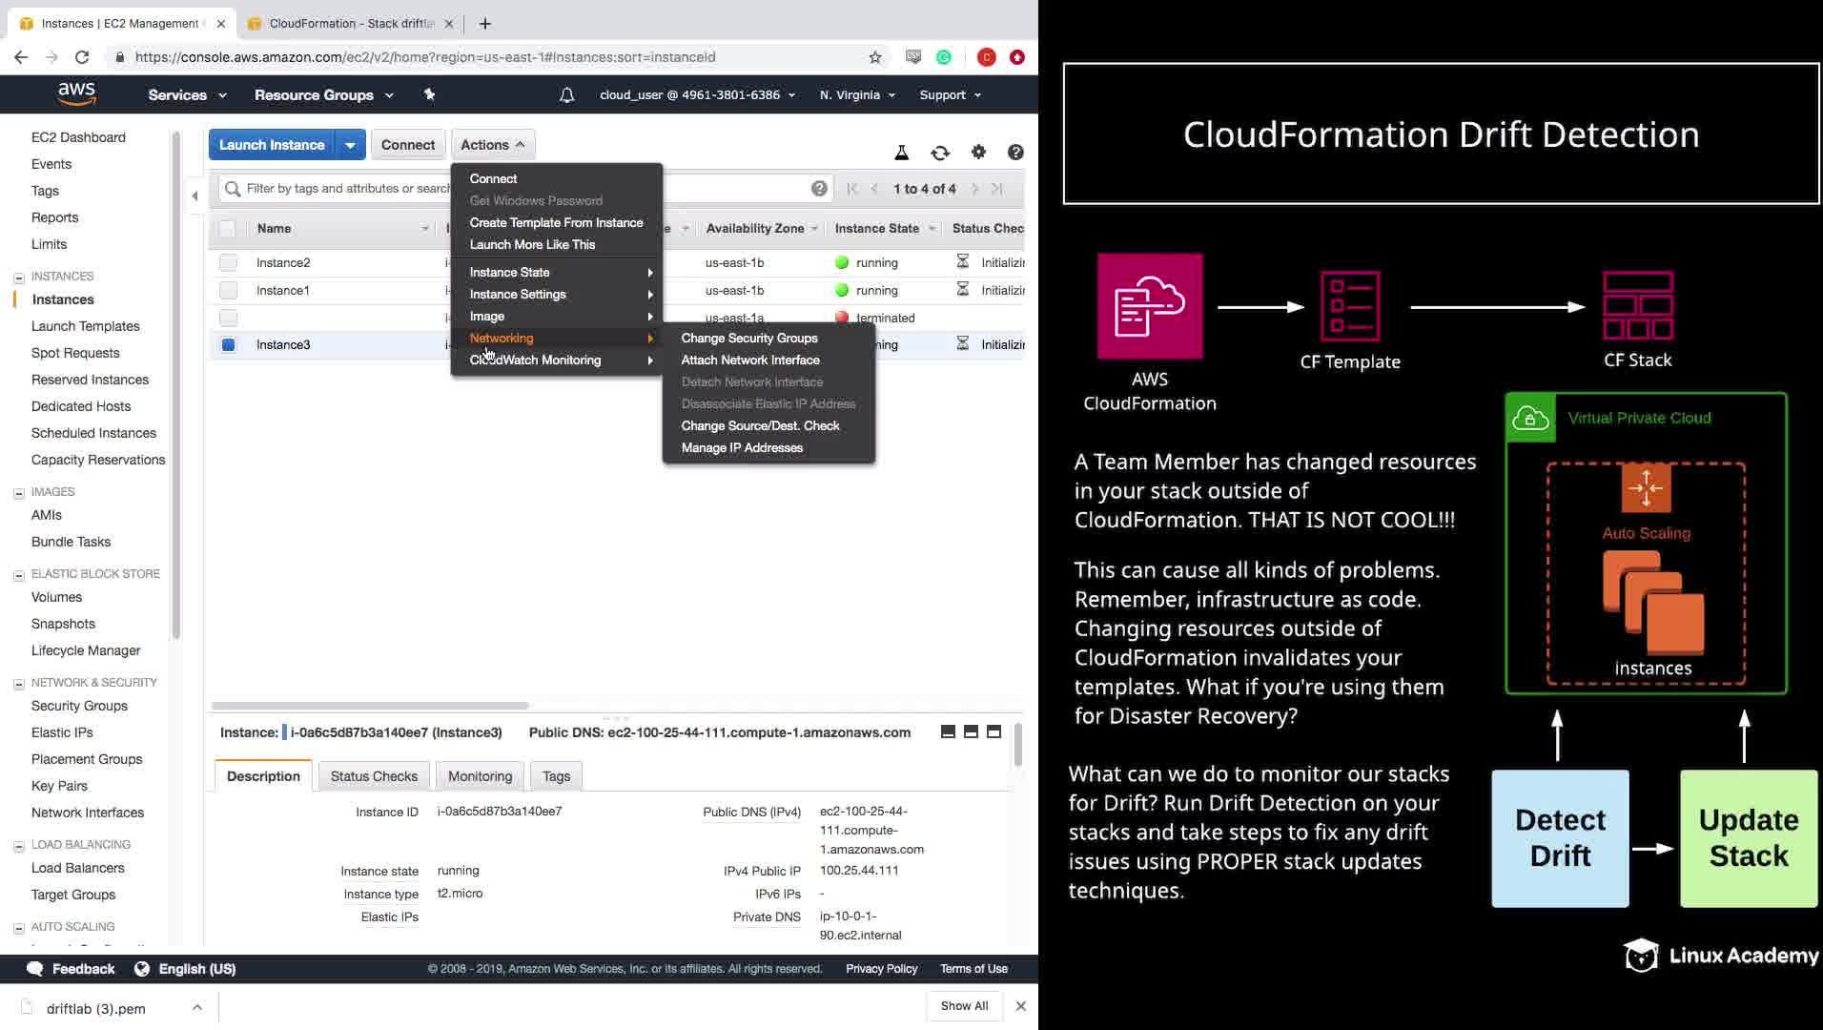
Task: Click the pin shortcut icon in AWS navbar
Action: (429, 94)
